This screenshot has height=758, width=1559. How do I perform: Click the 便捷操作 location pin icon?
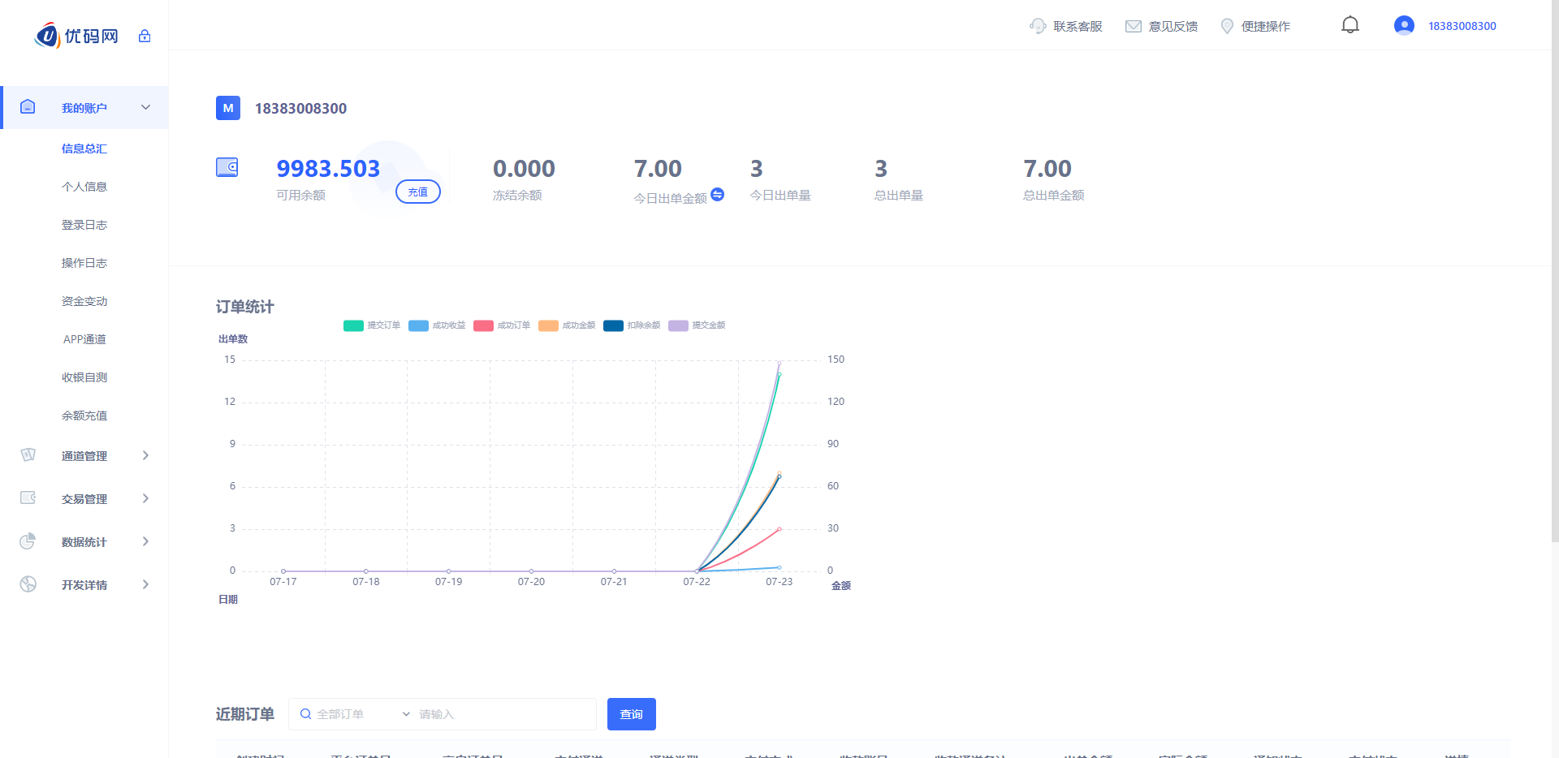click(x=1227, y=26)
